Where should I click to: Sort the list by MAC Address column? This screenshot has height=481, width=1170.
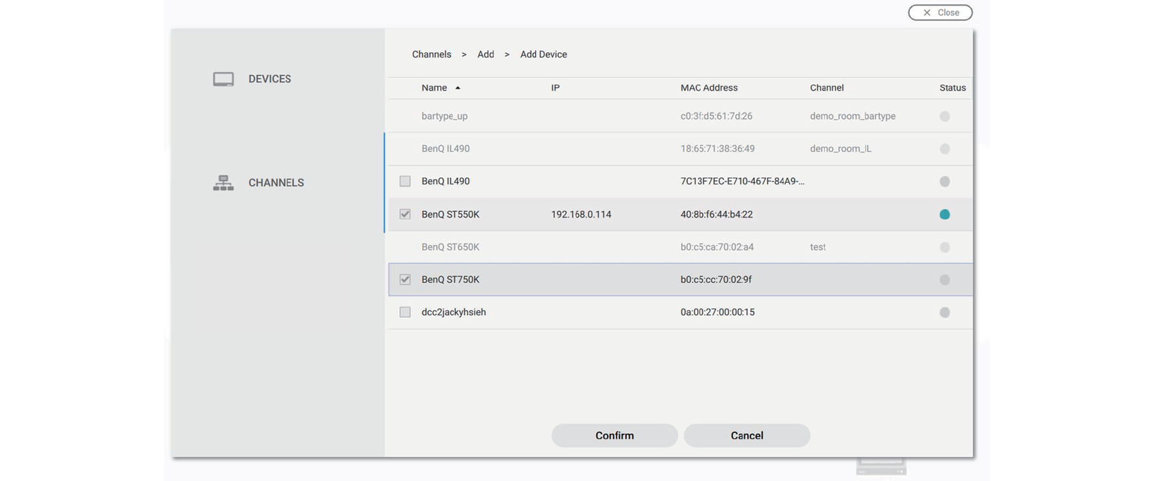pyautogui.click(x=708, y=88)
